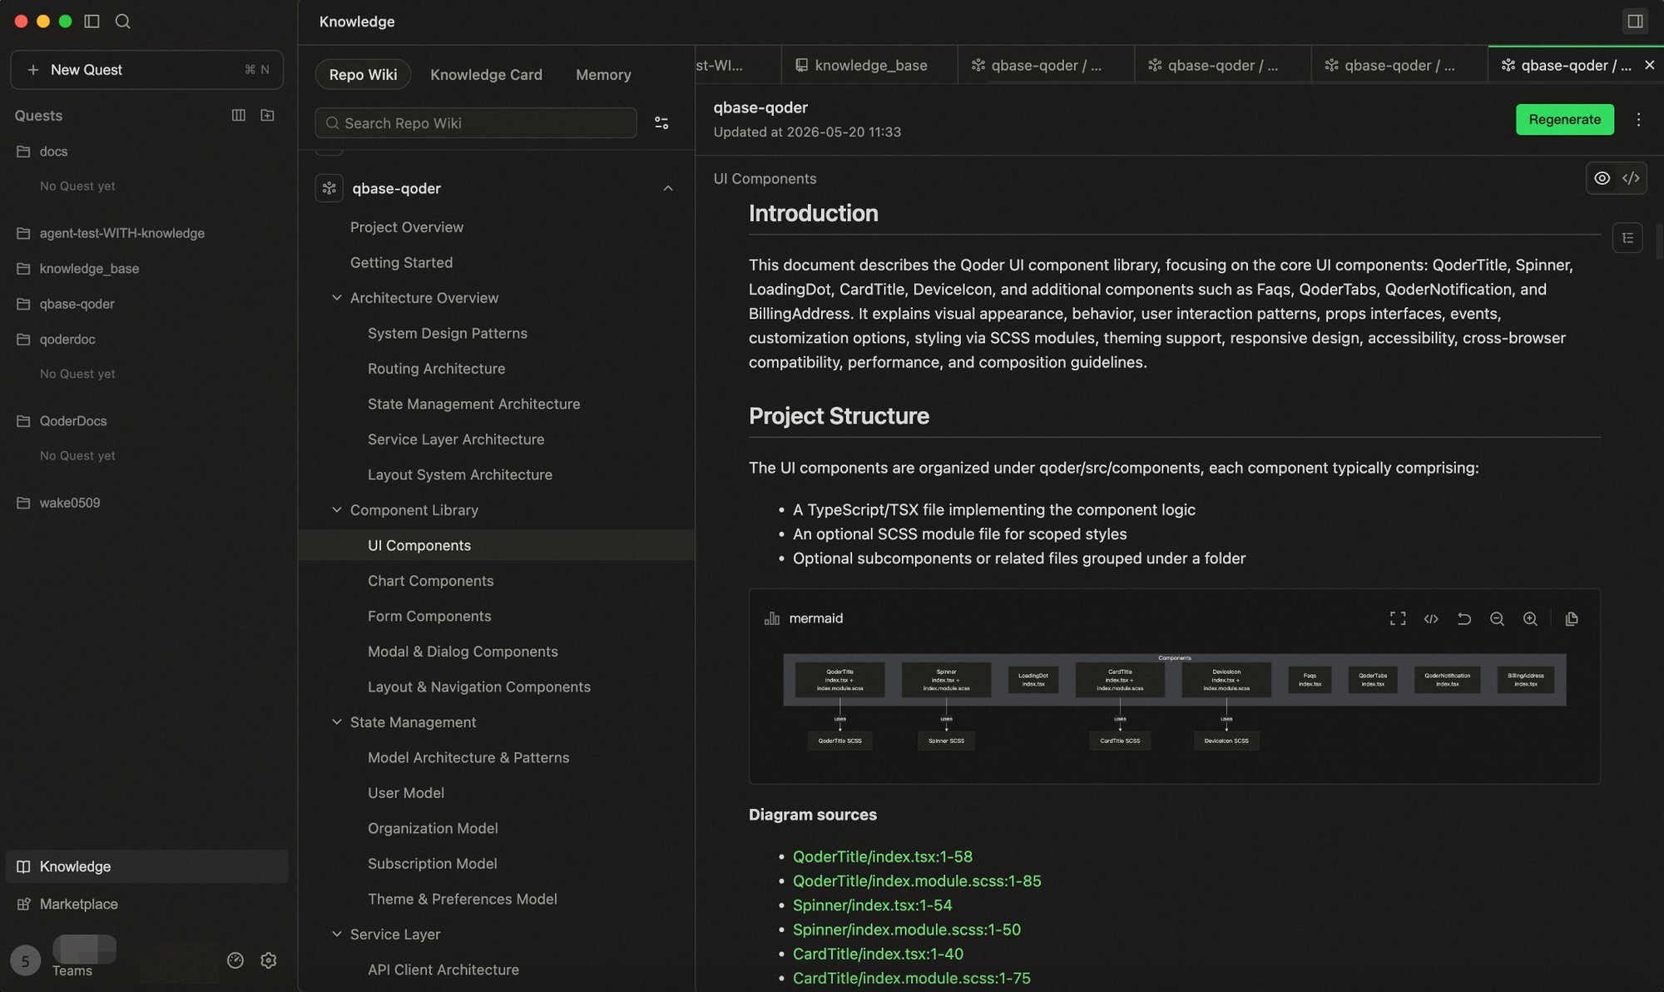The width and height of the screenshot is (1664, 992).
Task: Show mermaid diagram source code
Action: [x=1431, y=618]
